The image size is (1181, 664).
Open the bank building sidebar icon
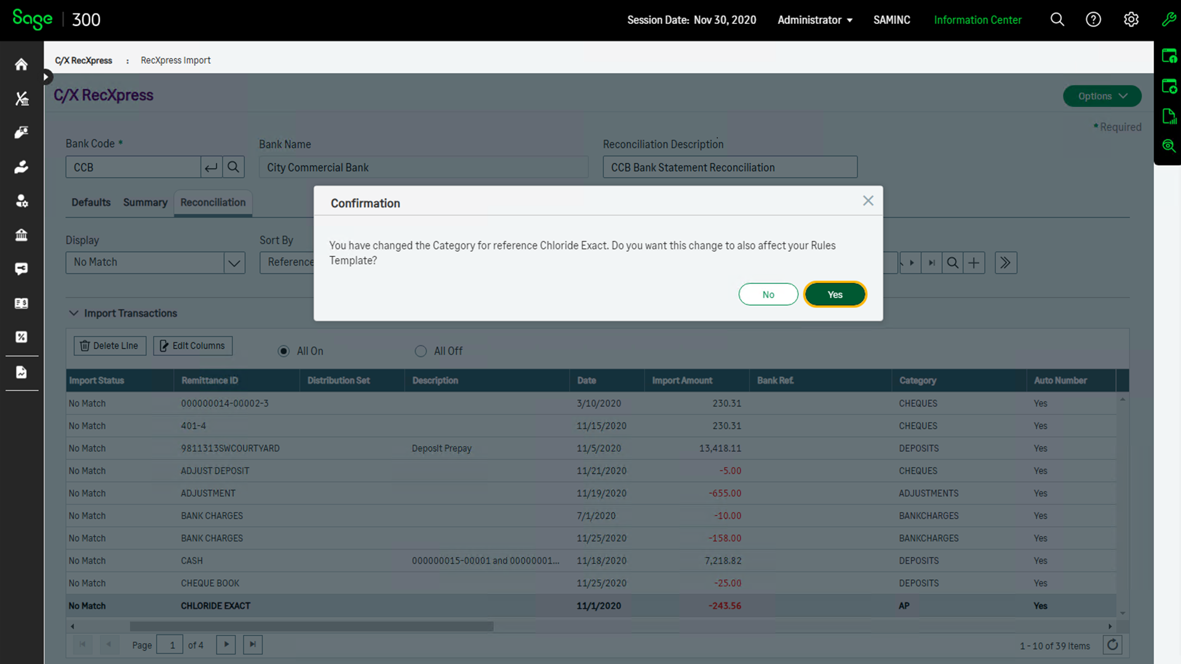(22, 235)
